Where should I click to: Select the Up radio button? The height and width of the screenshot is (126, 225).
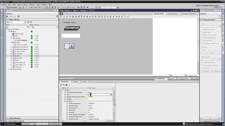pos(202,50)
